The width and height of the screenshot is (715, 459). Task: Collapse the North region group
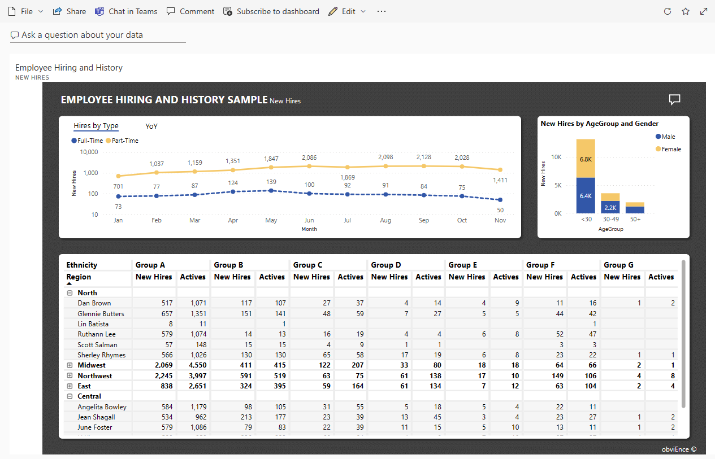click(69, 292)
